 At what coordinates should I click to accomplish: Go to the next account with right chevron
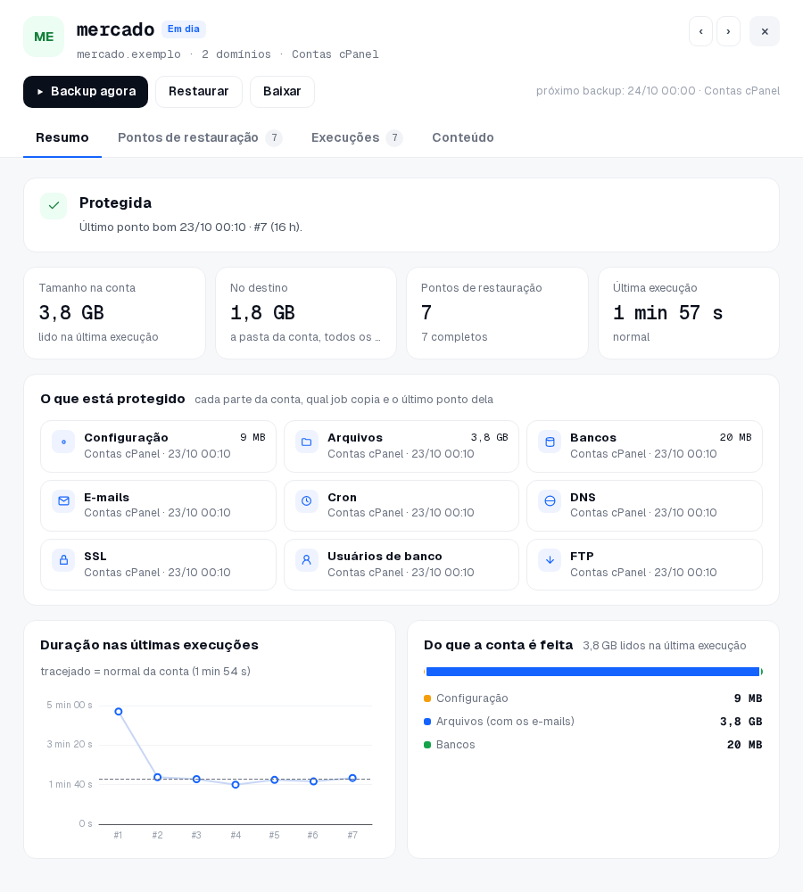(728, 31)
